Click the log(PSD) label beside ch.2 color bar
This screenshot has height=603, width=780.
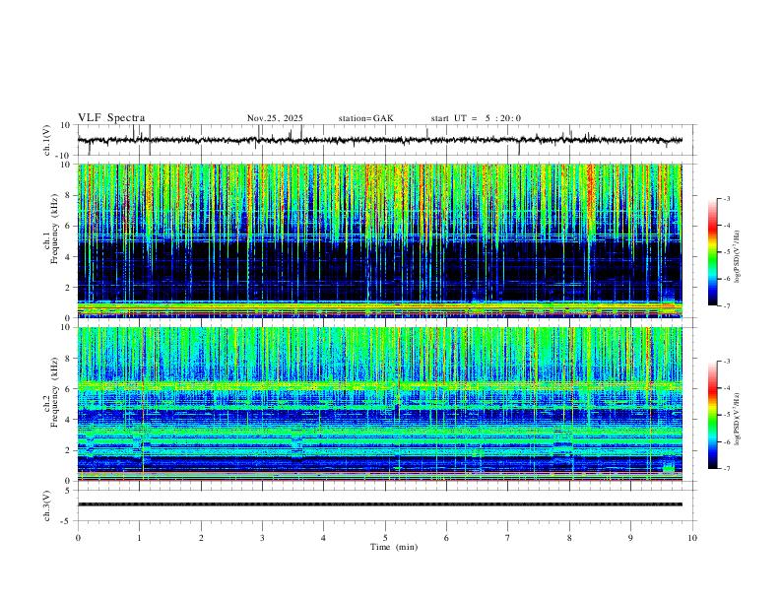(738, 420)
